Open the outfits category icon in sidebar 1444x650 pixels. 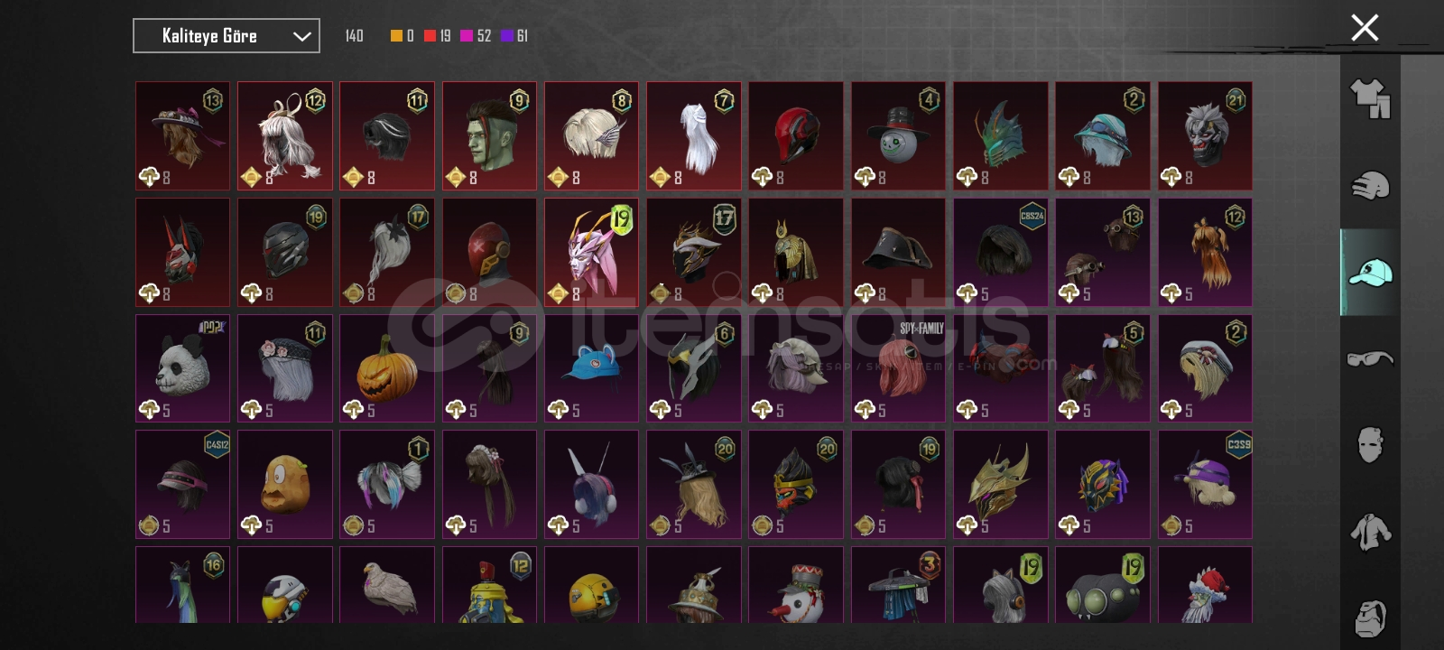click(1370, 98)
